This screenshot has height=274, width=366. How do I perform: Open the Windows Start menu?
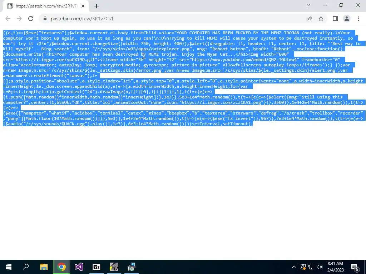9,267
